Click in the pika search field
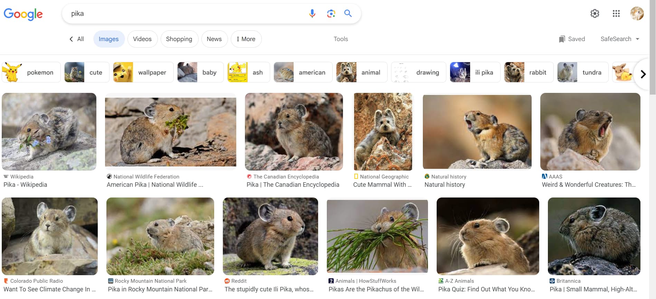 [187, 13]
